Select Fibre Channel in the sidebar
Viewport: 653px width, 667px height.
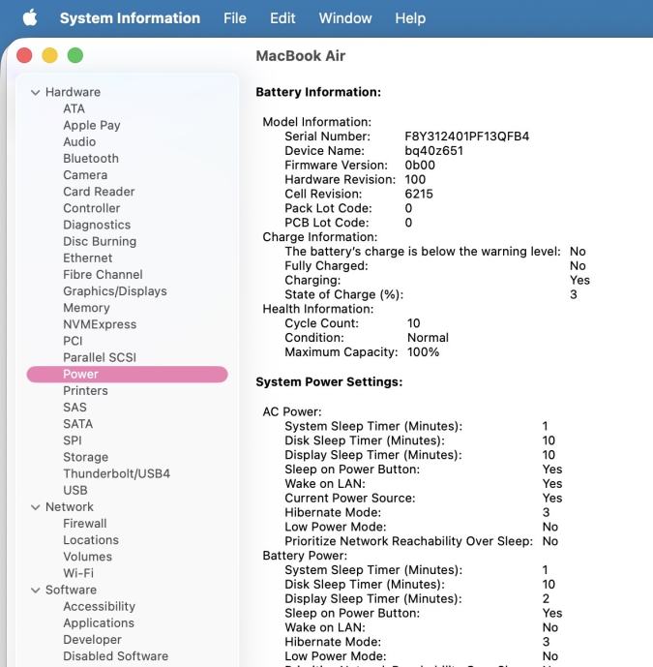tap(103, 275)
